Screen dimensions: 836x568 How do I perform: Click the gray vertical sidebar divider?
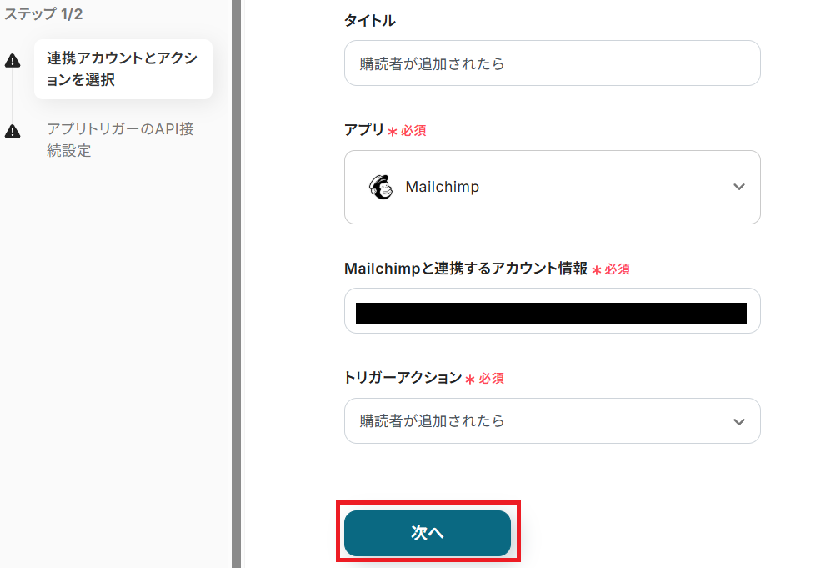pyautogui.click(x=236, y=284)
